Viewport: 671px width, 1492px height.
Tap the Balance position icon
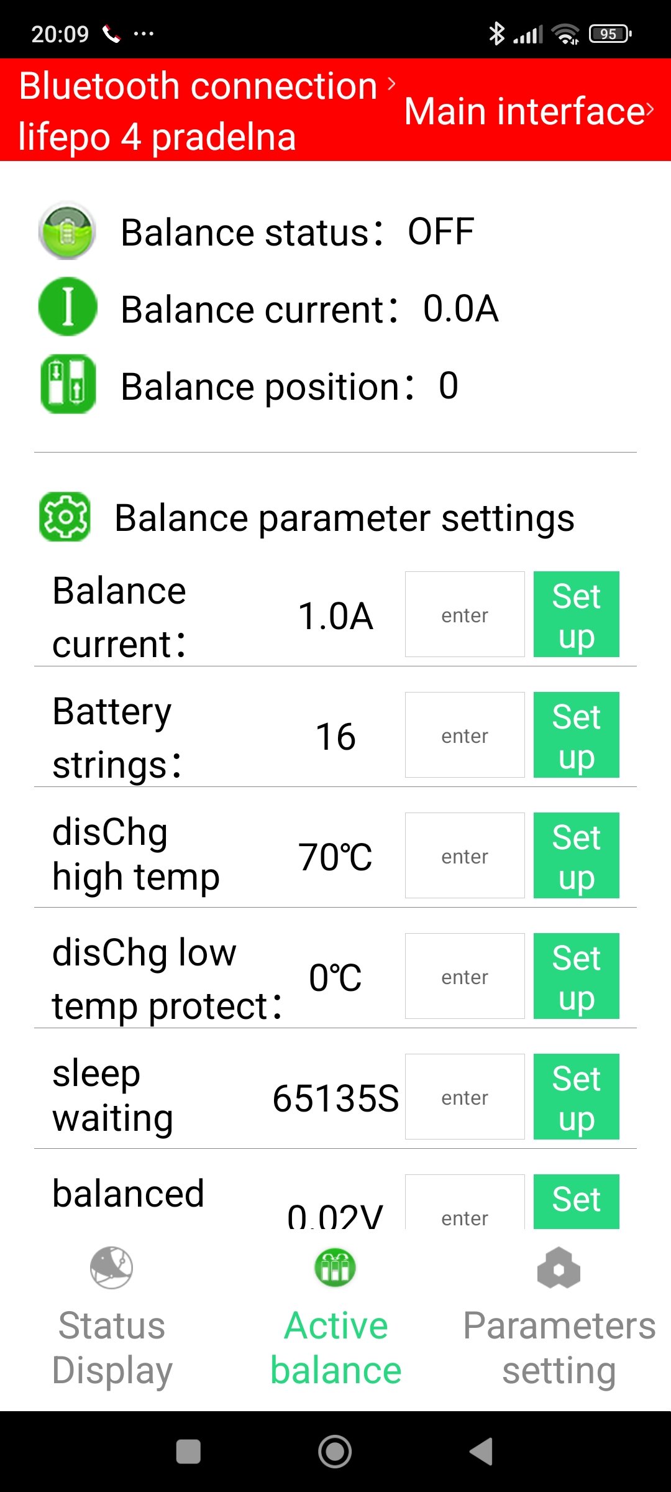click(68, 384)
